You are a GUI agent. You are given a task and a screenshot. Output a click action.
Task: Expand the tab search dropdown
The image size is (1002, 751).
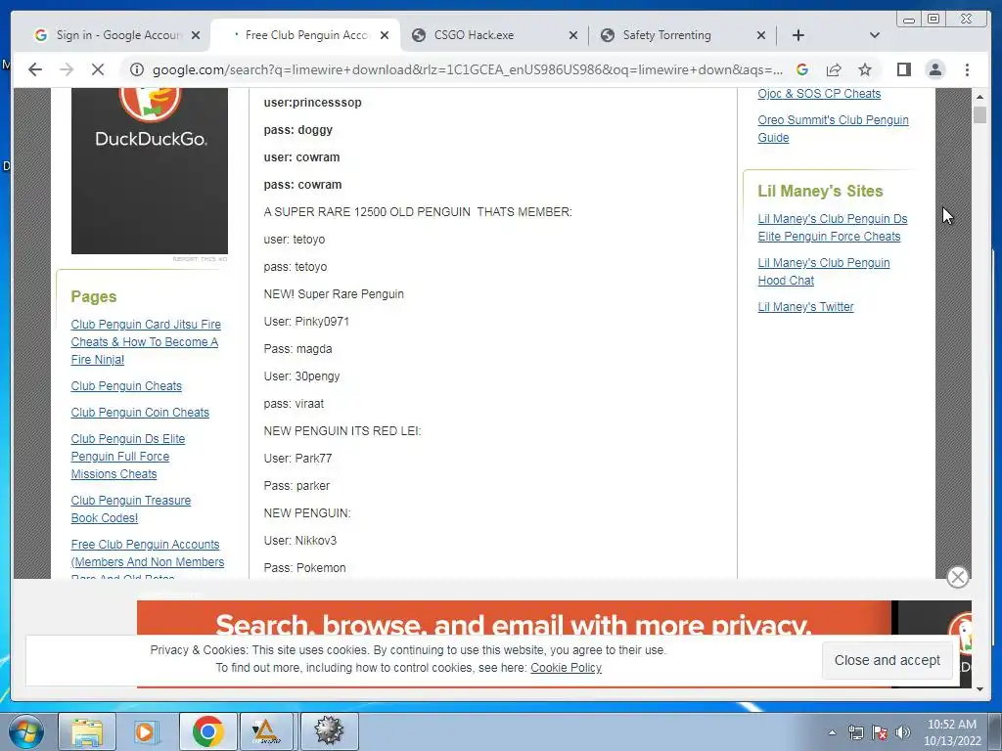[875, 35]
